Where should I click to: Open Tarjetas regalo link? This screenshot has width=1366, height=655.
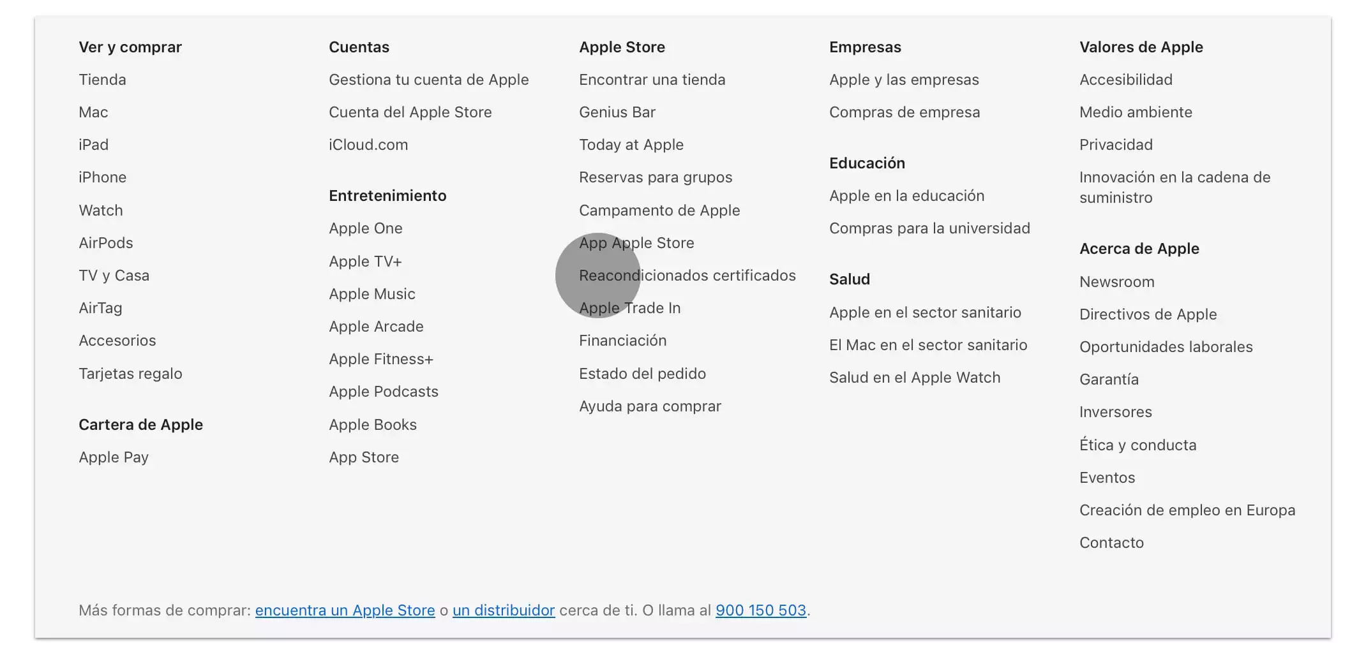point(130,374)
